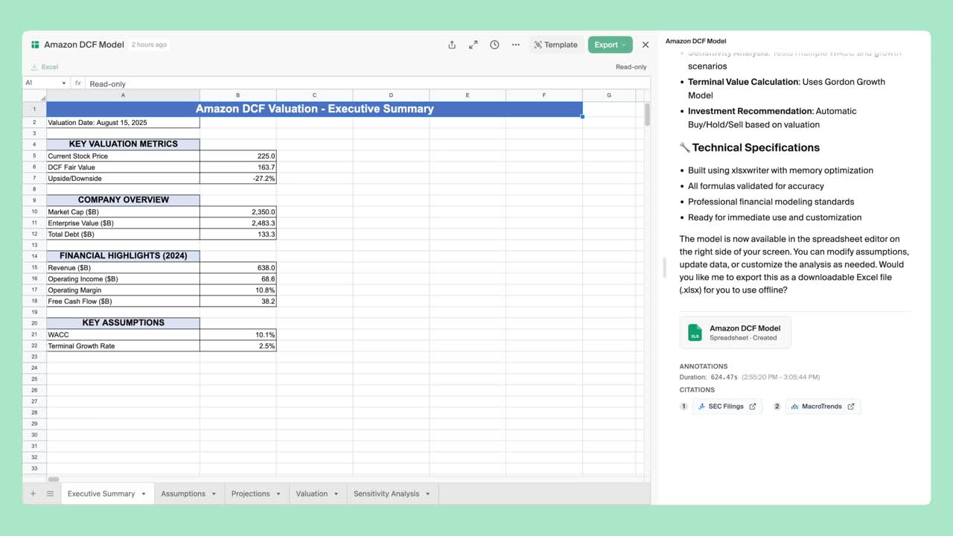Open the Export dropdown button
The height and width of the screenshot is (536, 953).
pos(610,45)
